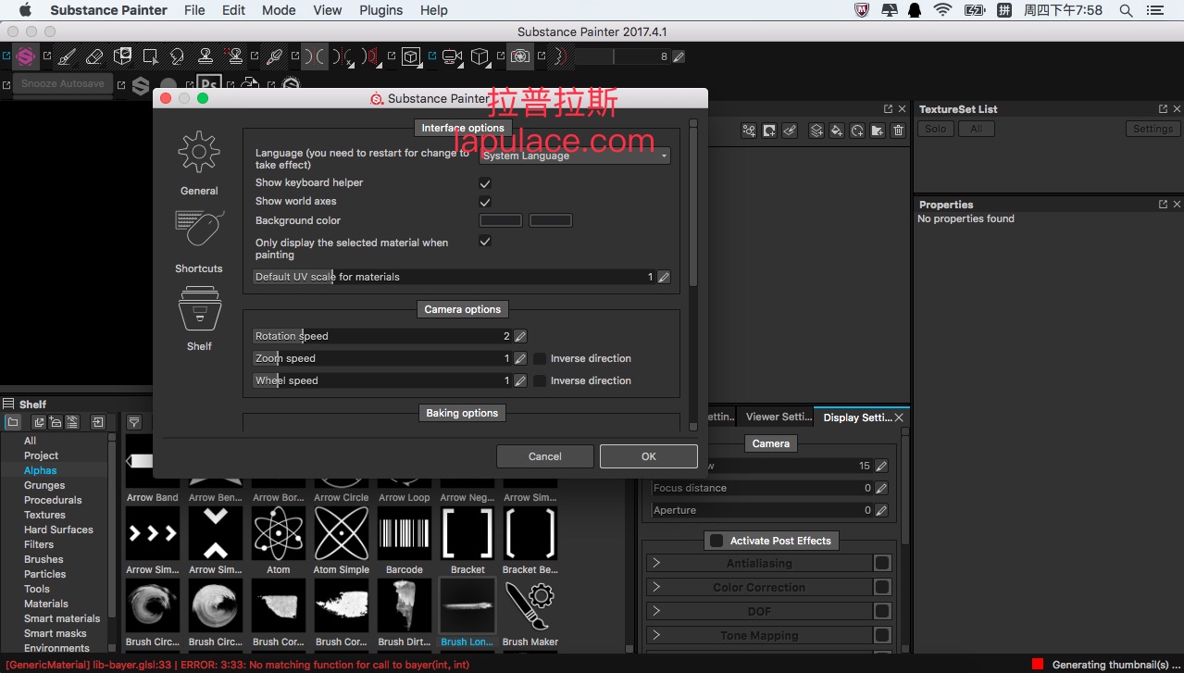Click the Wi-Fi icon in menu bar

click(x=942, y=10)
